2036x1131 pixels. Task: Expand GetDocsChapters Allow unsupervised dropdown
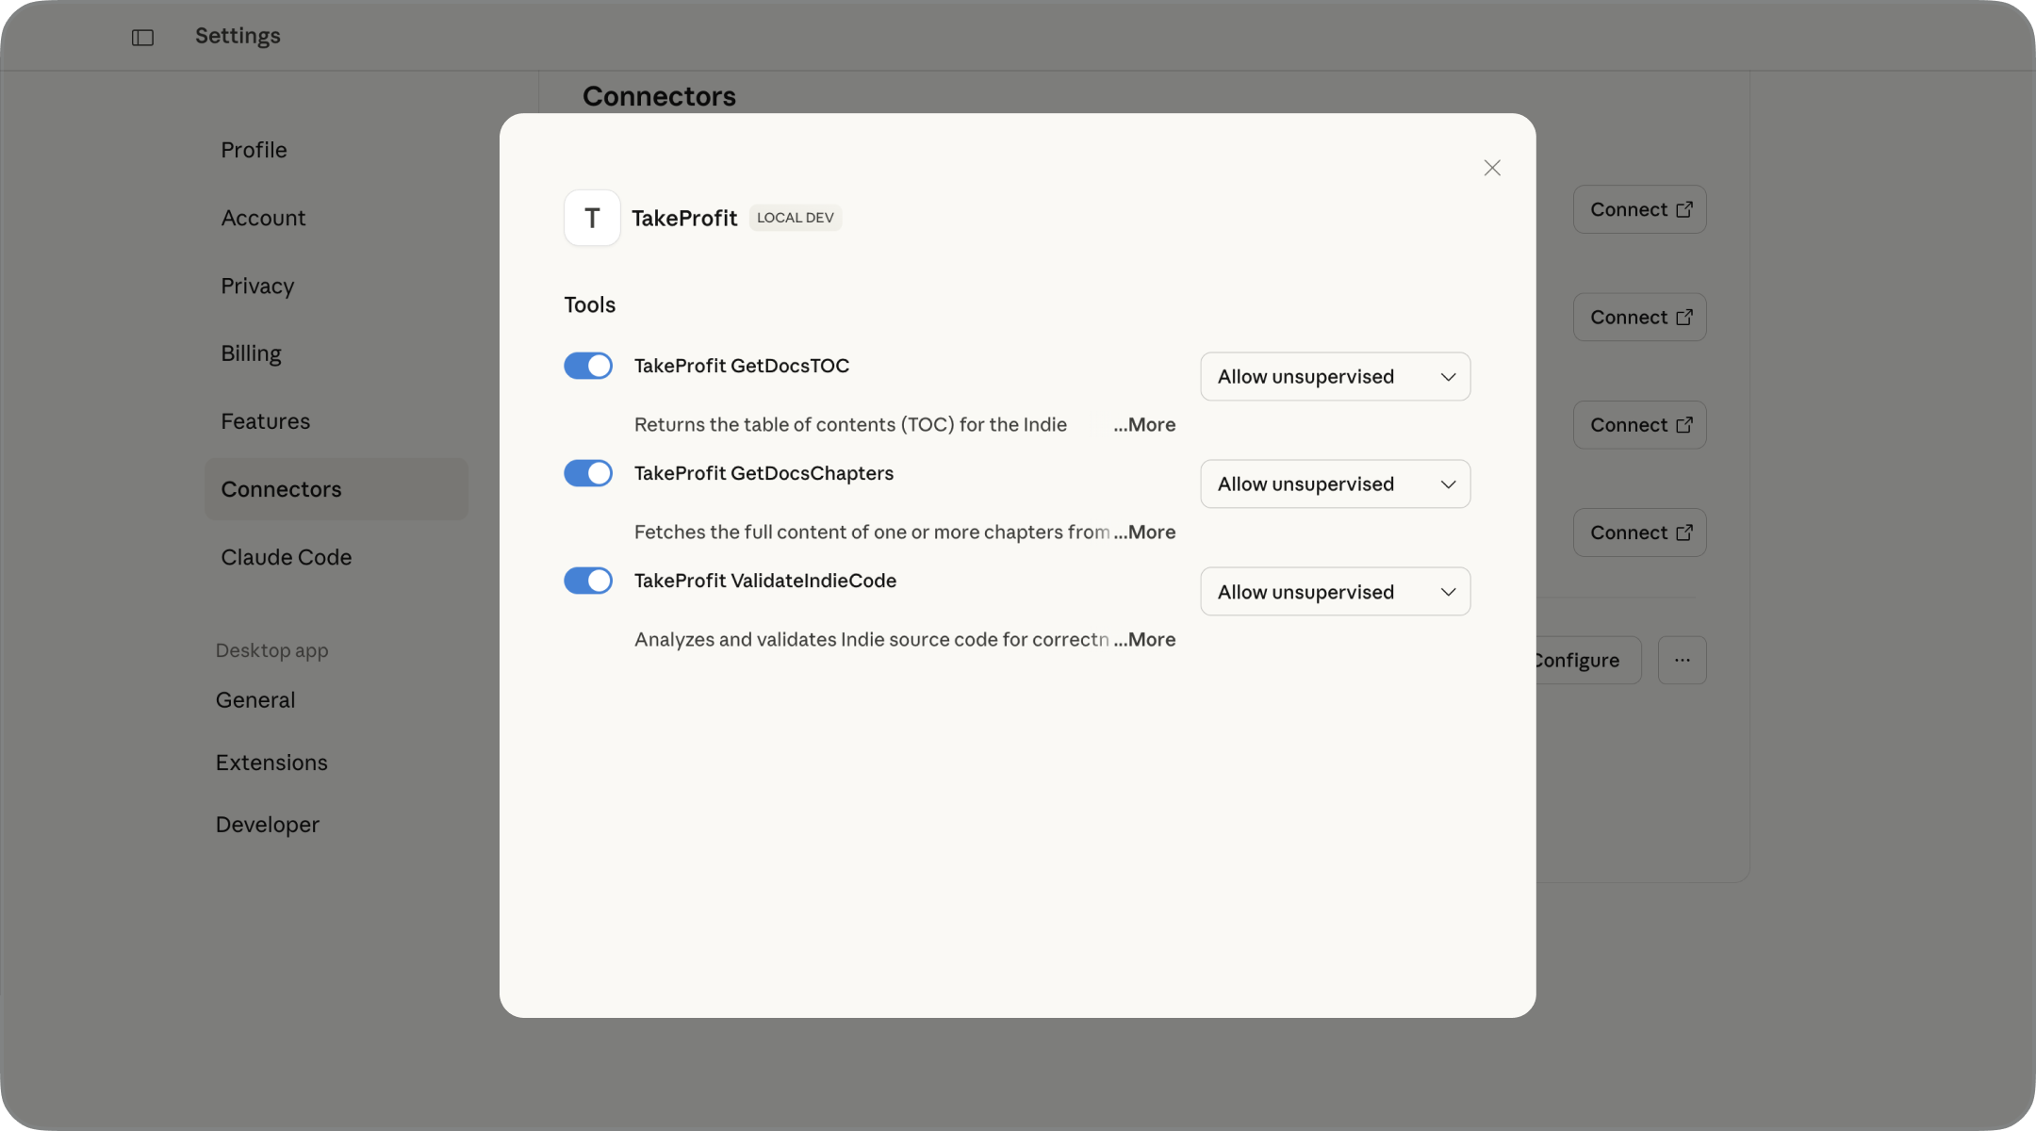[x=1335, y=484]
